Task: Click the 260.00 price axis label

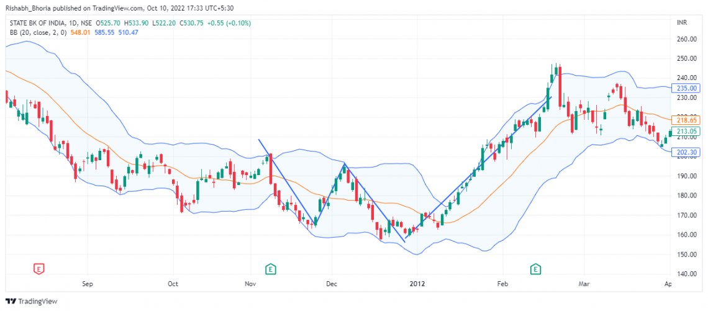Action: (x=688, y=39)
